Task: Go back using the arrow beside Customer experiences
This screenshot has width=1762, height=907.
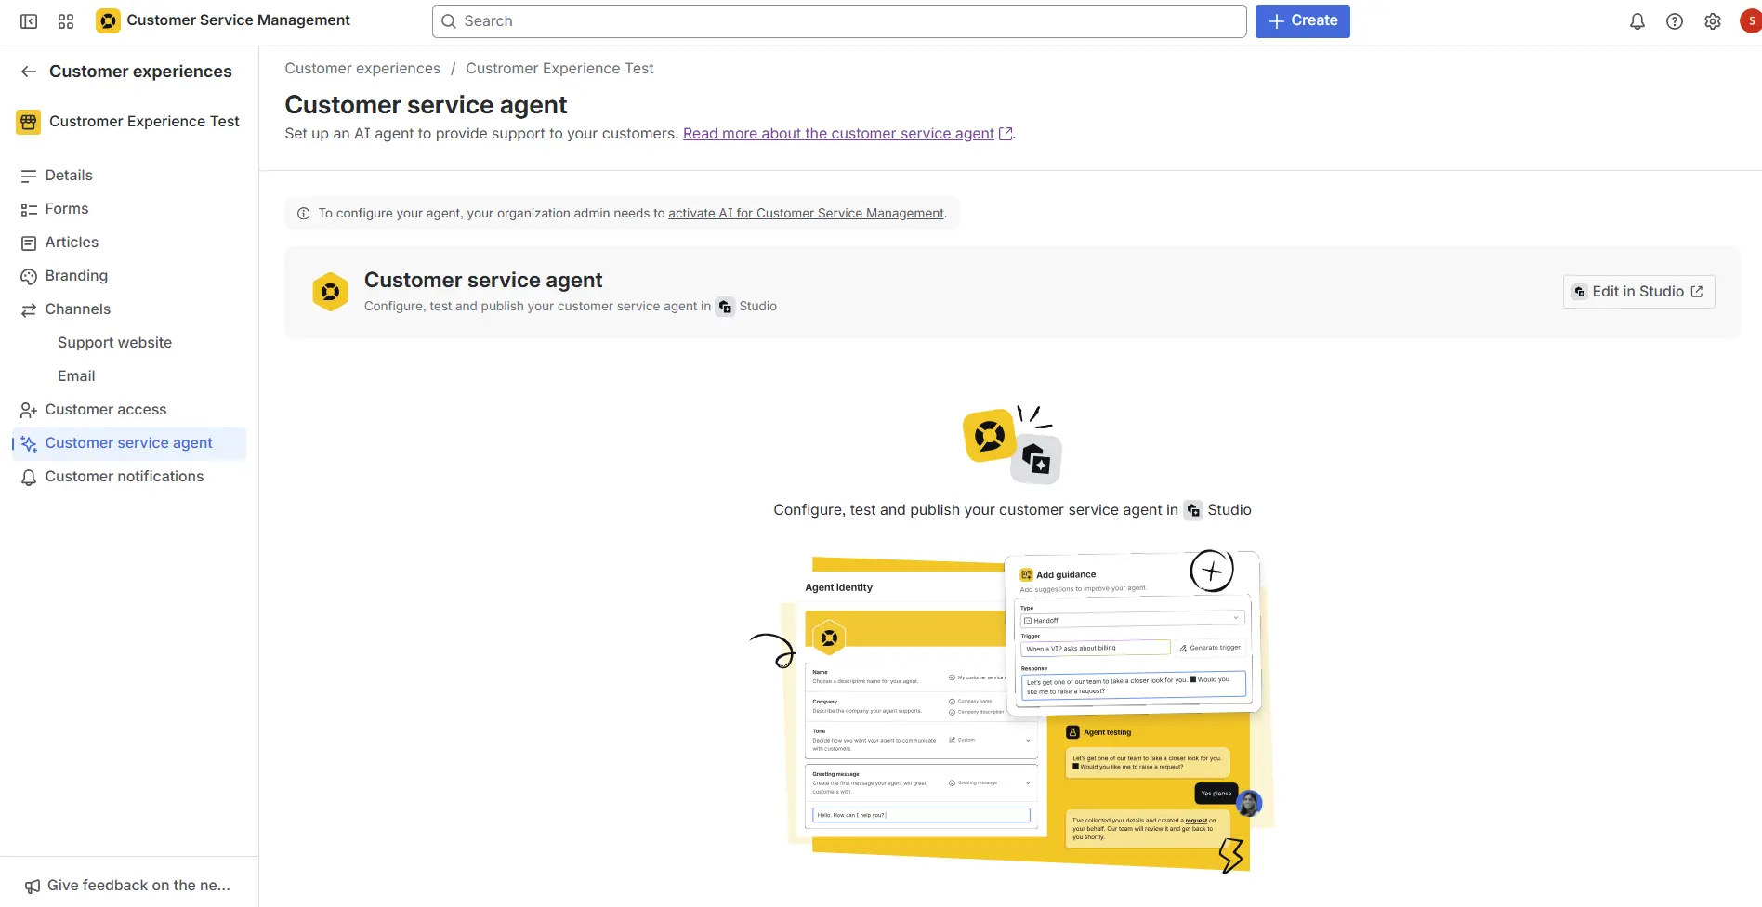Action: (29, 72)
